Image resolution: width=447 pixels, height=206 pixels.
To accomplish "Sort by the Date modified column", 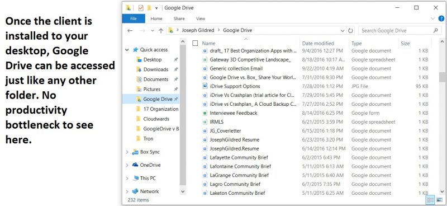I will click(x=318, y=44).
